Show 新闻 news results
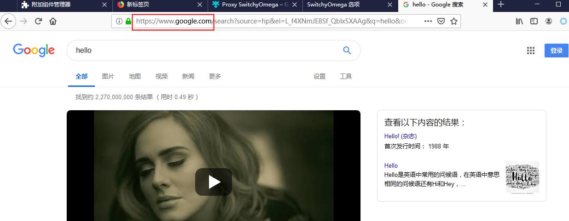Screen dimensions: 569x221 (x=188, y=76)
